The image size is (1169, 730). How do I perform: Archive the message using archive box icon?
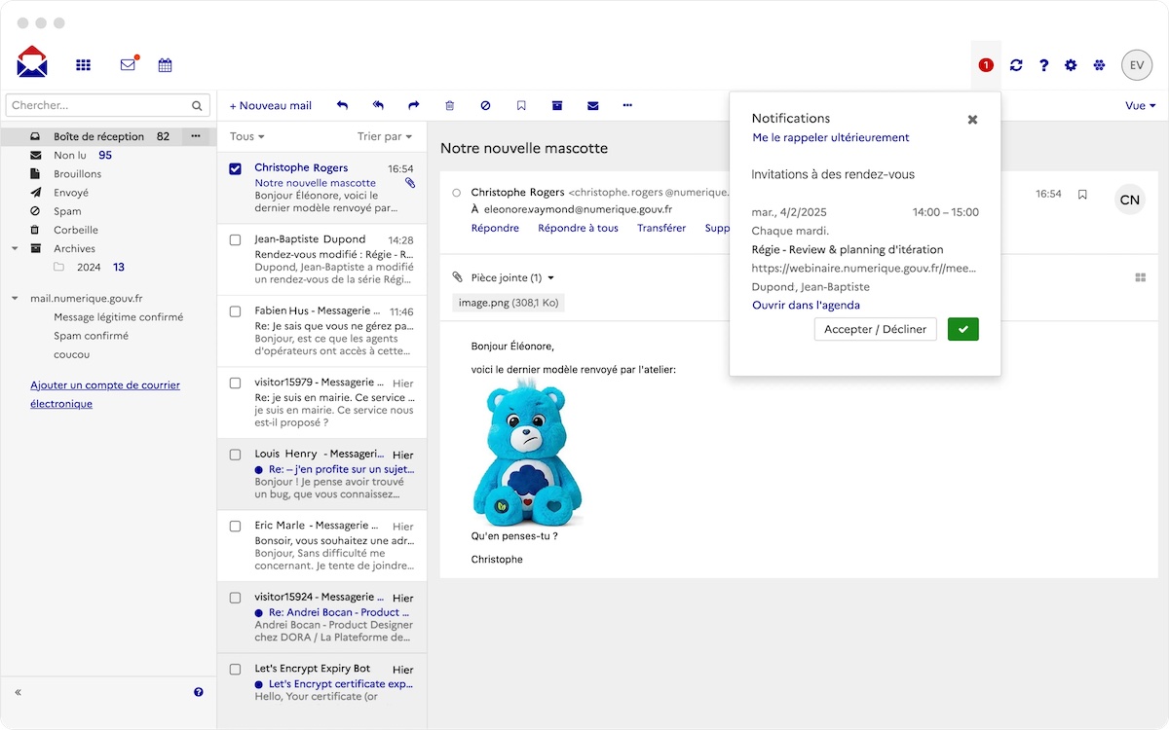tap(557, 105)
